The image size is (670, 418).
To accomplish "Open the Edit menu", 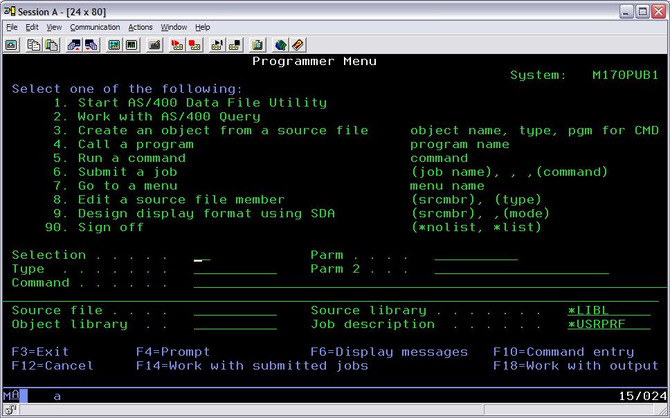I will point(32,27).
